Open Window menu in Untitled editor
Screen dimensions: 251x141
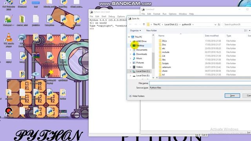pyautogui.click(x=183, y=14)
